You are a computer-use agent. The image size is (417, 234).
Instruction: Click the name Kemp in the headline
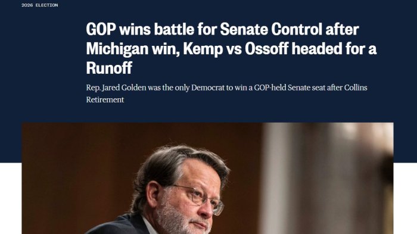[203, 49]
